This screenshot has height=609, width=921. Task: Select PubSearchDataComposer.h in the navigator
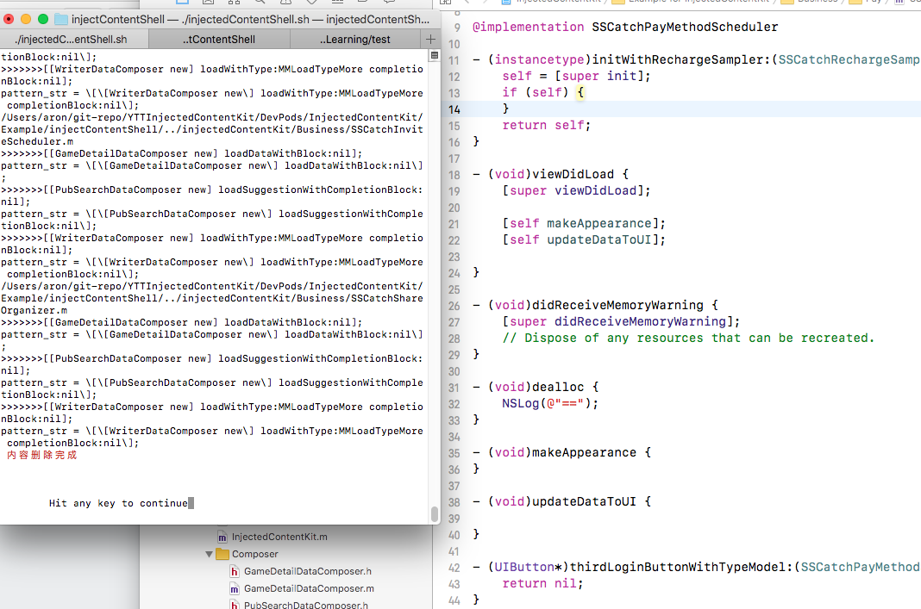click(x=306, y=605)
